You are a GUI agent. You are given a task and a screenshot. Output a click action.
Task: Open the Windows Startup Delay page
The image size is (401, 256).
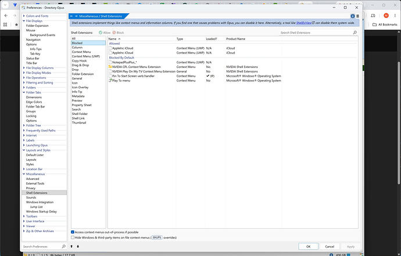(41, 211)
